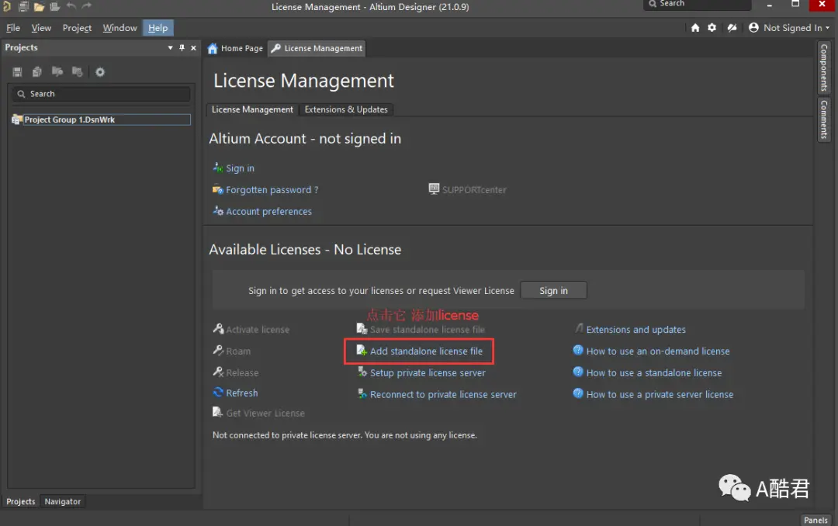Image resolution: width=838 pixels, height=526 pixels.
Task: Open the Comments side panel tab
Action: pyautogui.click(x=824, y=119)
